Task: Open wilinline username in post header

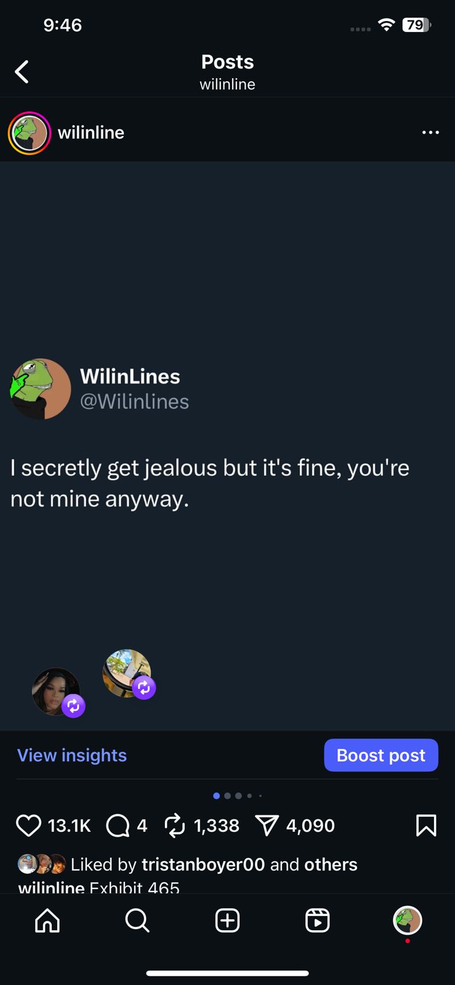Action: (91, 132)
